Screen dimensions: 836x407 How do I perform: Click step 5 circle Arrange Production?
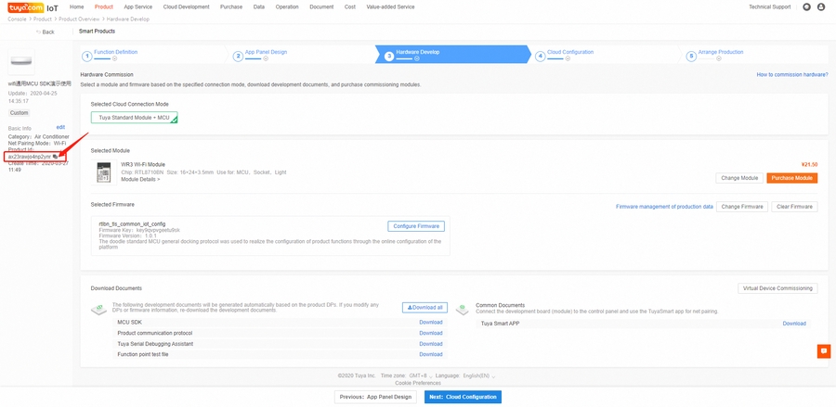coord(691,56)
